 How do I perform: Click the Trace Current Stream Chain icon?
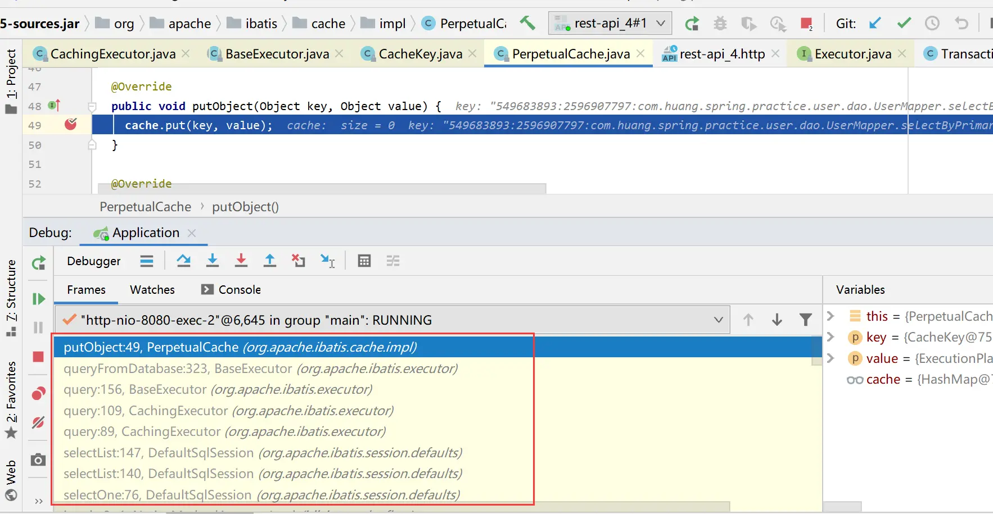(393, 261)
